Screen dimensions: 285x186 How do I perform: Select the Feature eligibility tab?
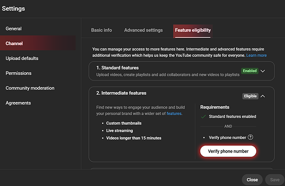193,30
